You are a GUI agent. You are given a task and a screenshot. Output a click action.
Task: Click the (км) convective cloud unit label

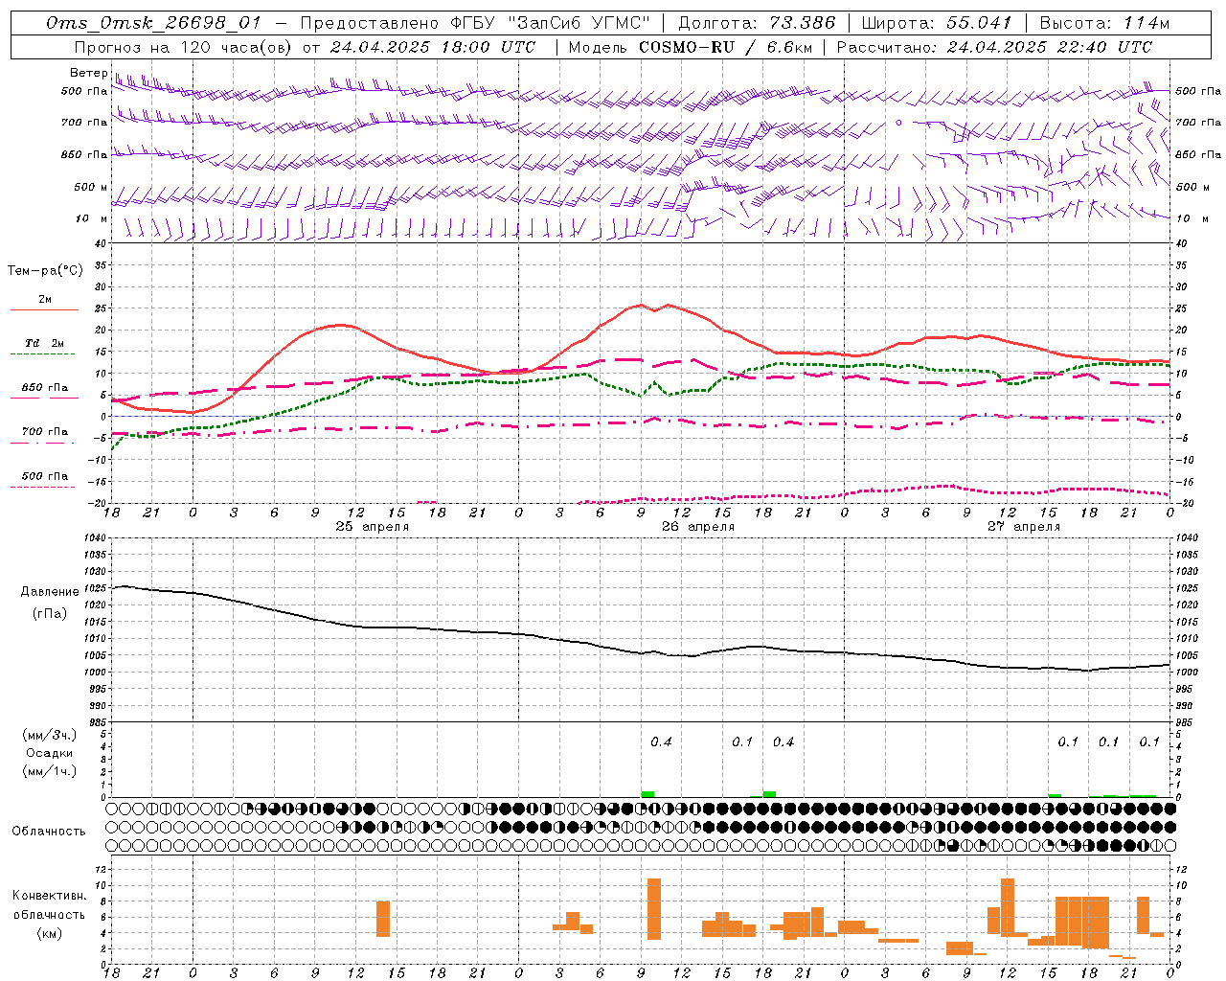click(50, 933)
